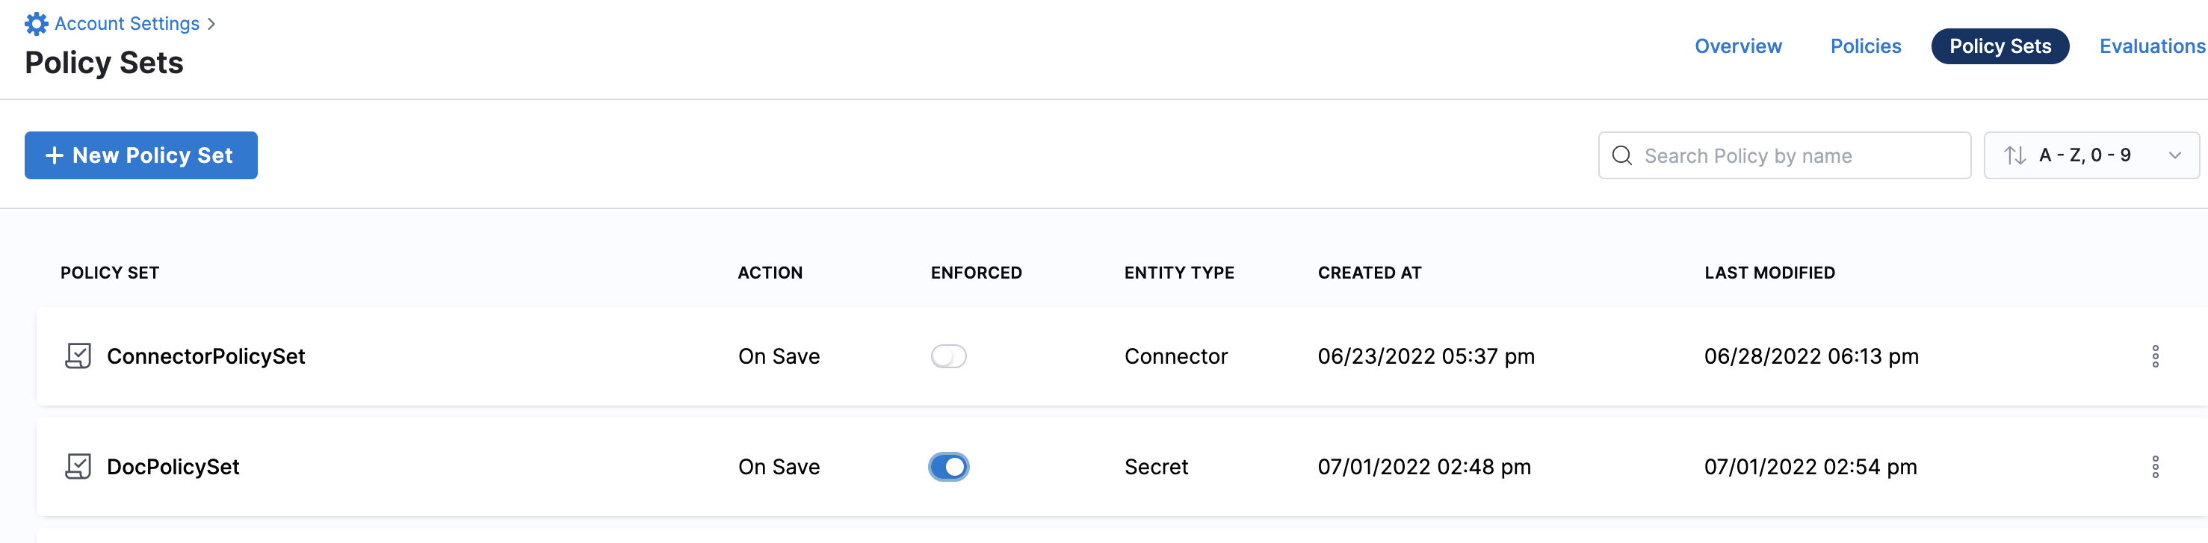Open the ConnectorPolicySet entry
The height and width of the screenshot is (543, 2208).
click(205, 356)
